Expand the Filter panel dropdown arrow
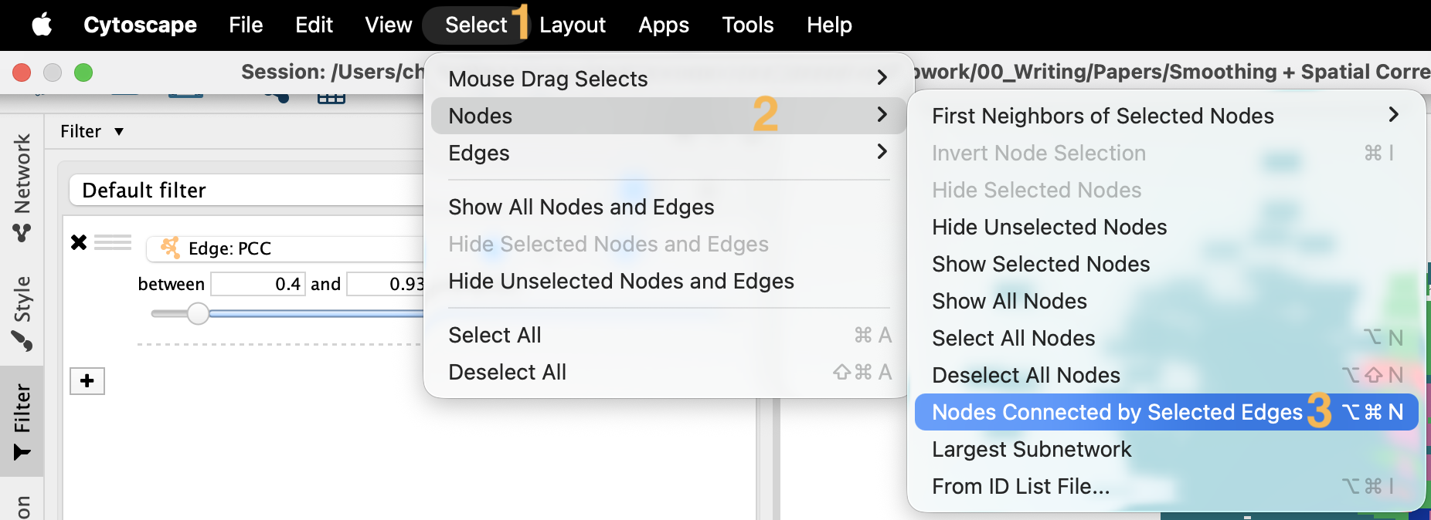Viewport: 1431px width, 520px height. [119, 132]
